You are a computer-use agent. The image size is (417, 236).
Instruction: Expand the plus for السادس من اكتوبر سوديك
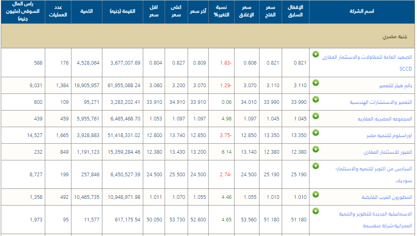click(315, 166)
